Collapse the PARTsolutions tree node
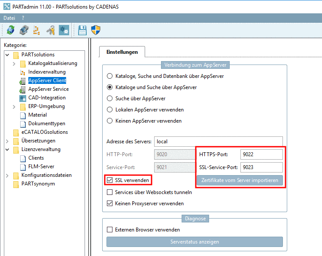This screenshot has width=322, height=256. click(x=7, y=55)
